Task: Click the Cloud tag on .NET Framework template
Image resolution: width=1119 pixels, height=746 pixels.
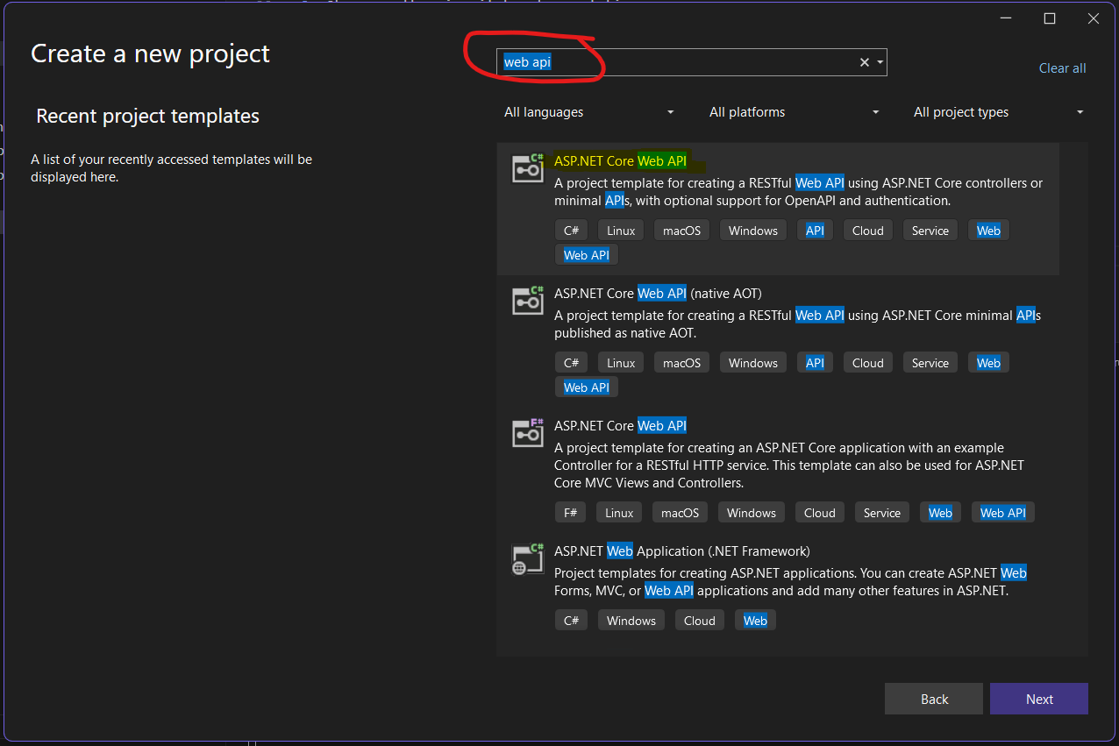Action: point(699,621)
